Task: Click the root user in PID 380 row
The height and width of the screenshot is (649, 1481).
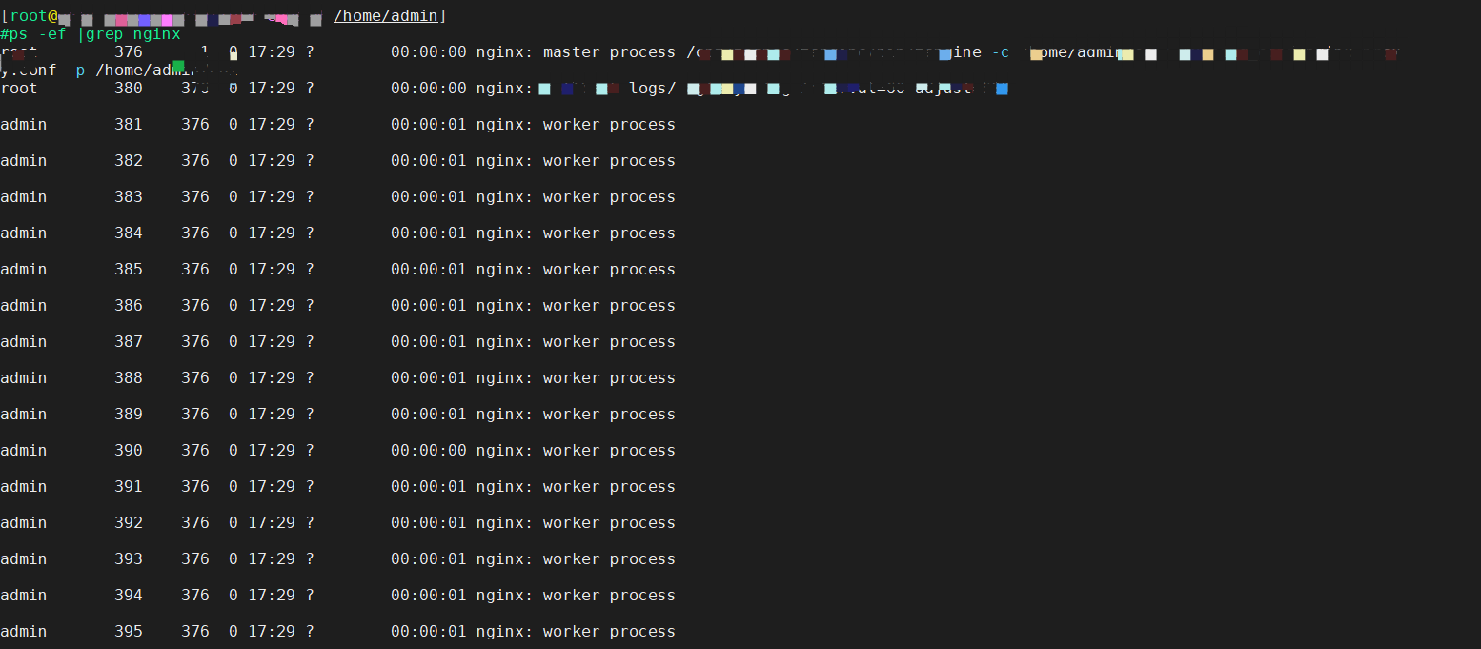Action: coord(19,89)
